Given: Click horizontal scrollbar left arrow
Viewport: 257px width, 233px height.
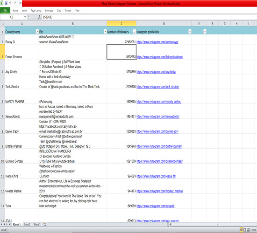Looking at the screenshot, I should point(170,225).
